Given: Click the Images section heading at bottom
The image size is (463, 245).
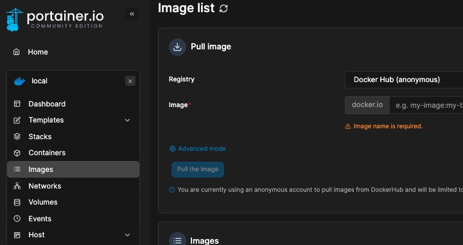Looking at the screenshot, I should [x=204, y=241].
